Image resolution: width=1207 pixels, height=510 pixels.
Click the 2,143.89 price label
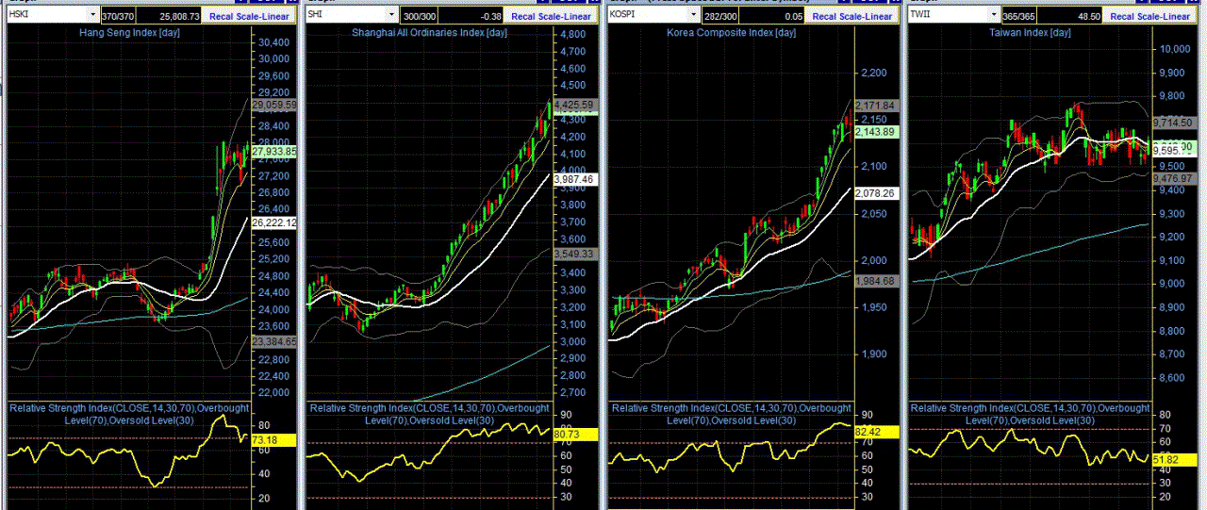coord(875,133)
